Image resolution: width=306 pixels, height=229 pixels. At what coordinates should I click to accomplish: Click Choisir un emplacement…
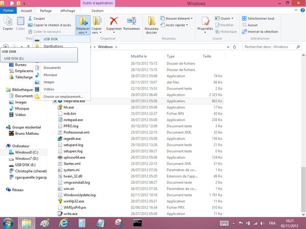(62, 97)
